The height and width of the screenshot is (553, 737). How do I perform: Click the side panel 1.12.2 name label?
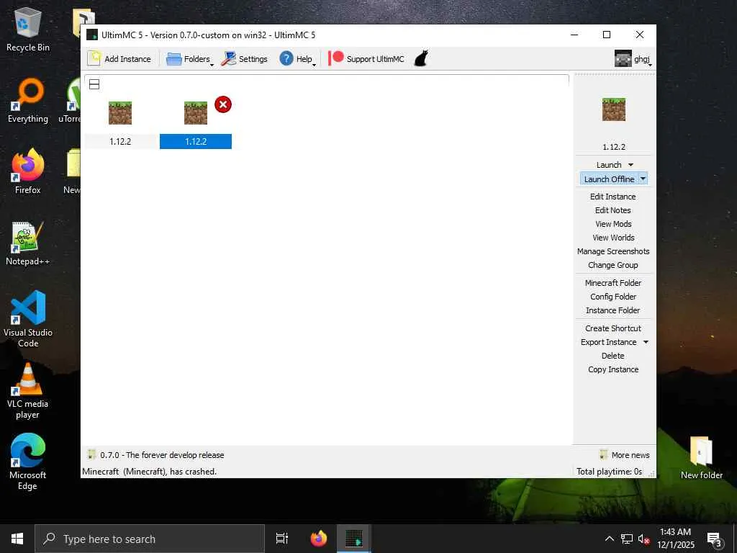[x=613, y=147]
